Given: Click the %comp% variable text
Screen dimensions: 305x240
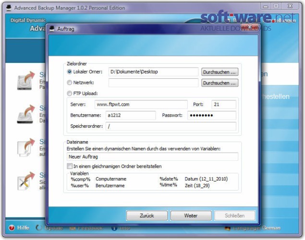Looking at the screenshot, I should point(81,179).
